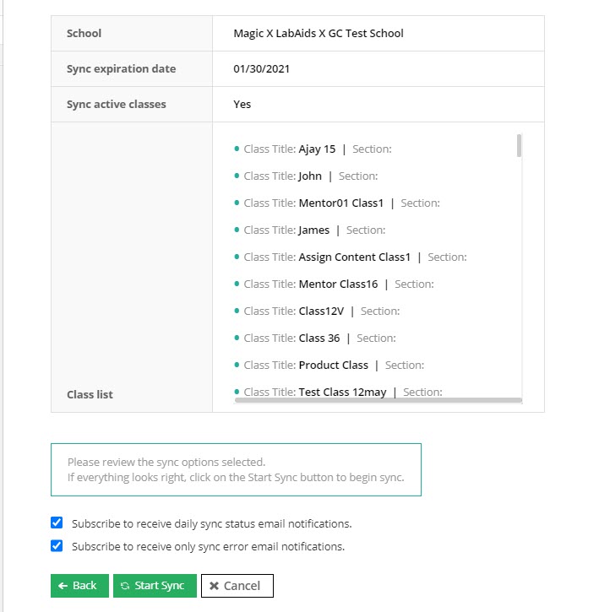The image size is (599, 612).
Task: Click the X icon on Cancel
Action: pos(215,586)
